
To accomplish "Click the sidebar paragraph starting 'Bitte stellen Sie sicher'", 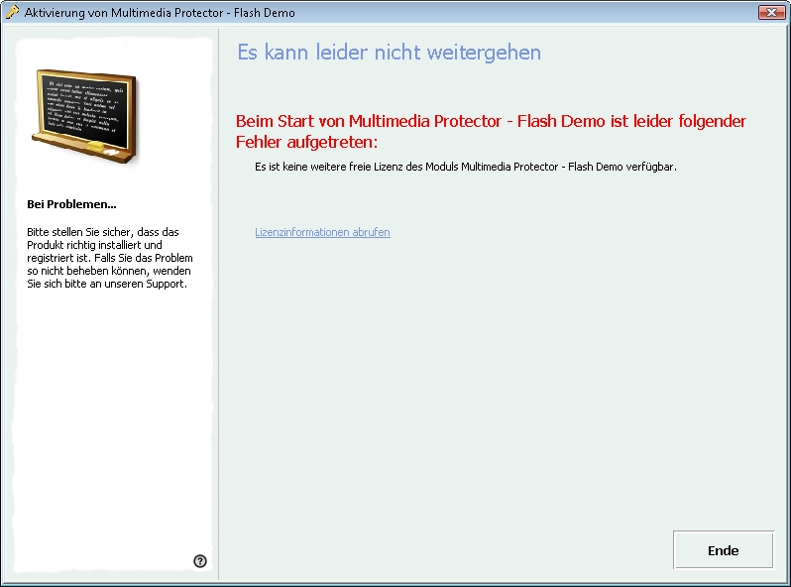I will tap(109, 258).
